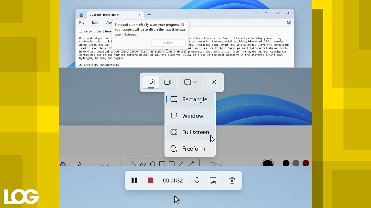
Task: Select the "1. Carbon, the Element" tab
Action: [x=110, y=15]
